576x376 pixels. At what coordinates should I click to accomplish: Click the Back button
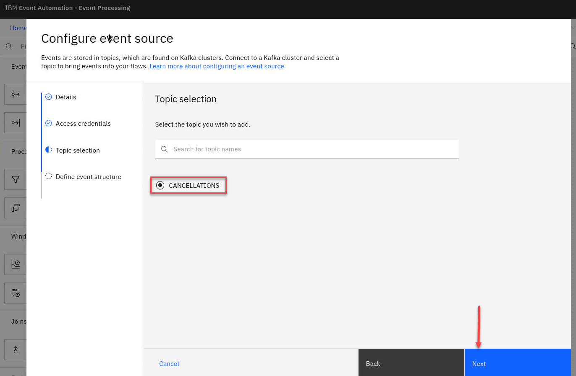(x=411, y=363)
